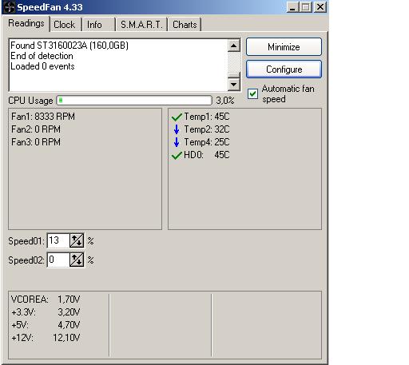
Task: Click the log scrollbar up arrow
Action: 234,46
